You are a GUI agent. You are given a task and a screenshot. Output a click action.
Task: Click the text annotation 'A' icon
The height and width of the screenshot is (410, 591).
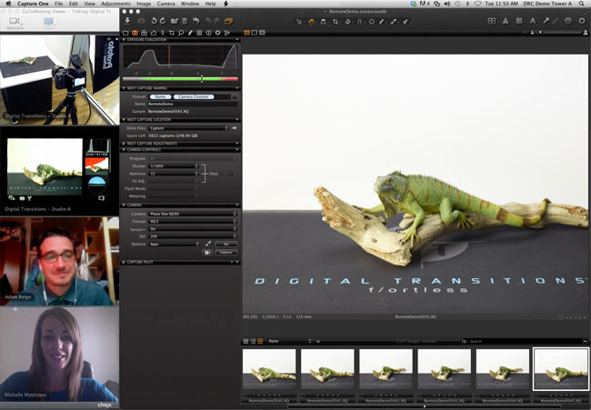pos(532,21)
